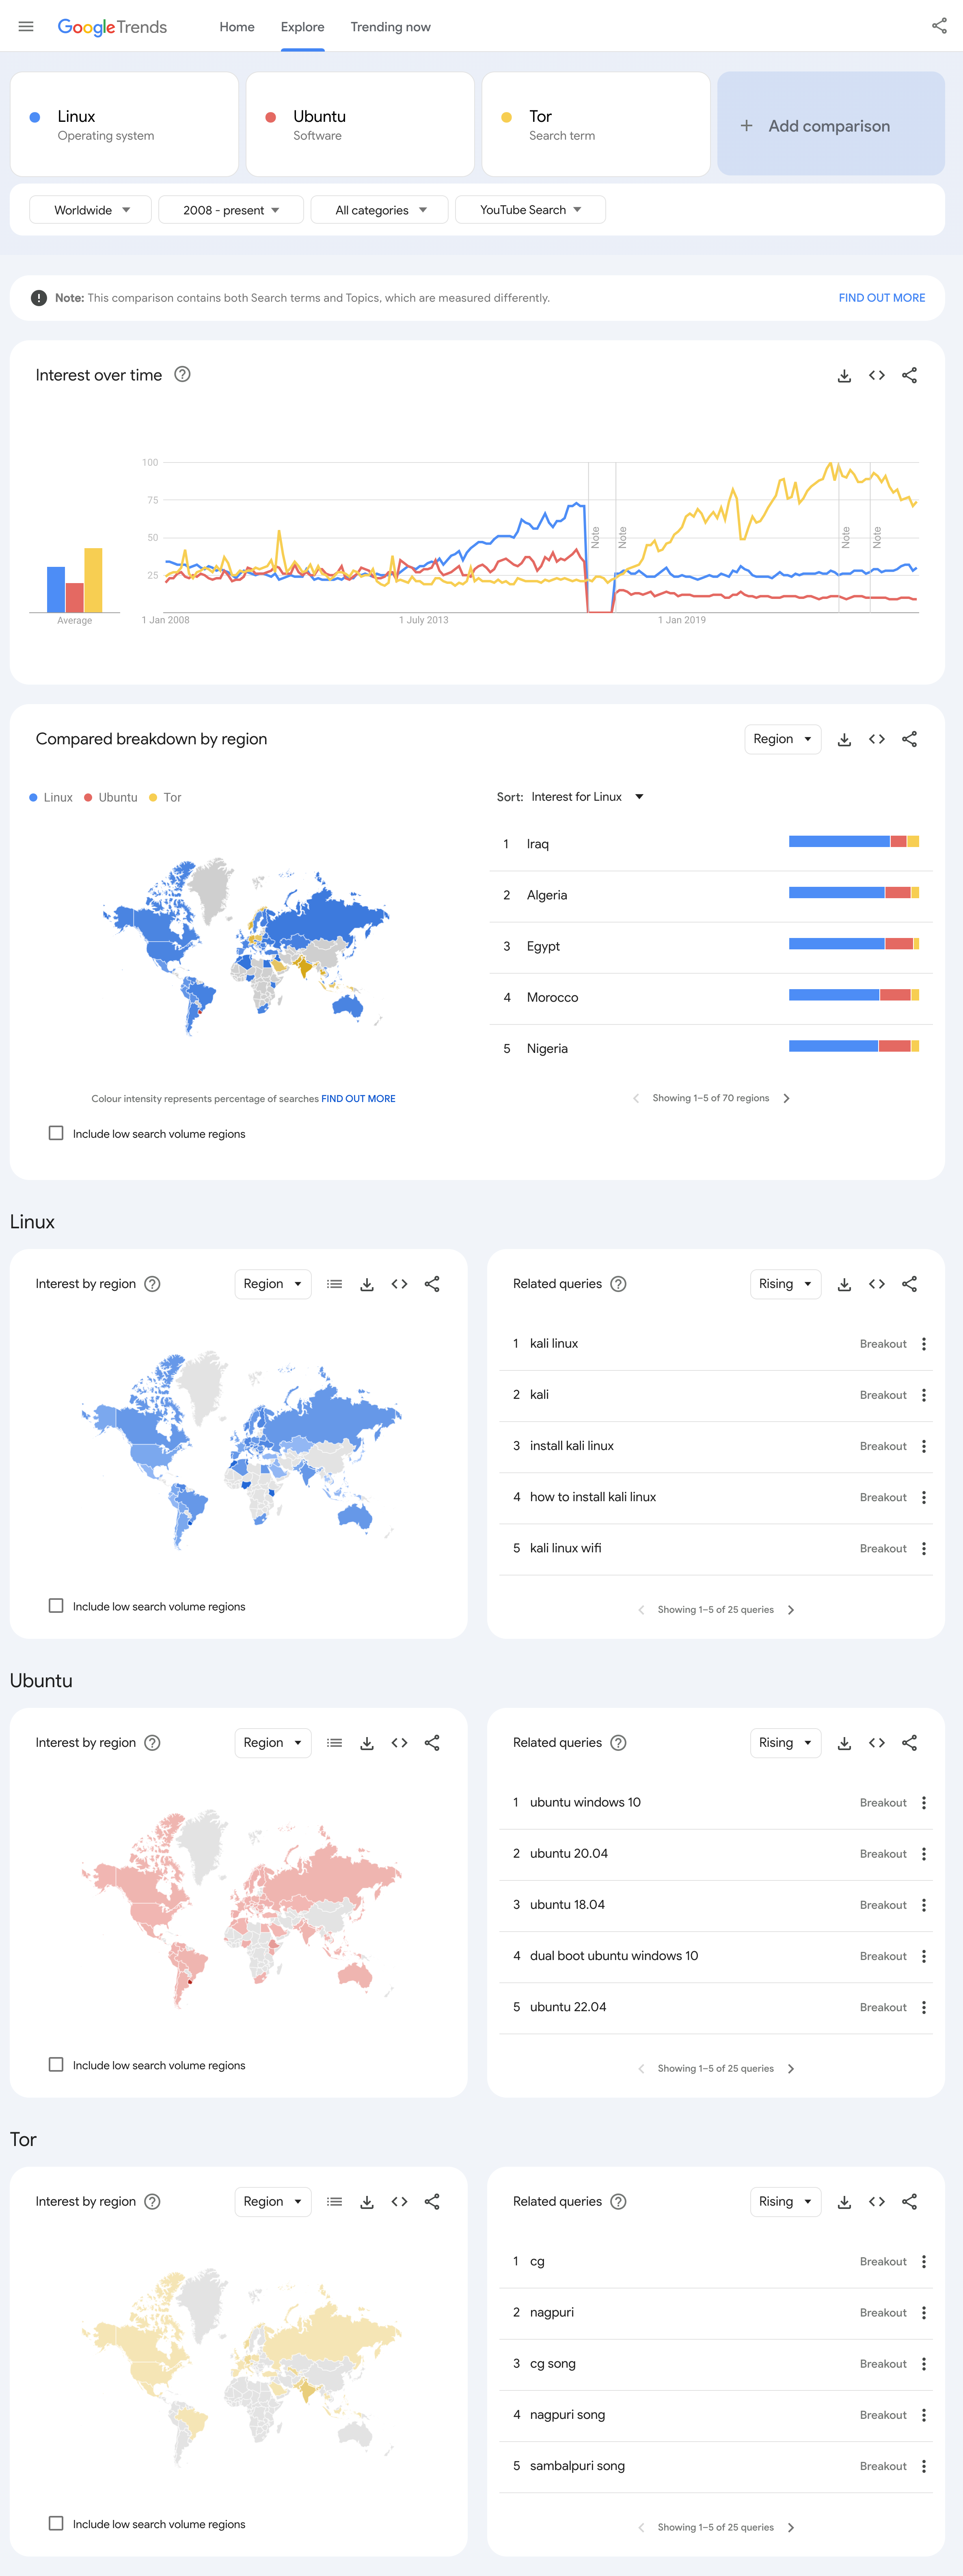Click Add comparison button
The height and width of the screenshot is (2576, 963).
click(830, 126)
